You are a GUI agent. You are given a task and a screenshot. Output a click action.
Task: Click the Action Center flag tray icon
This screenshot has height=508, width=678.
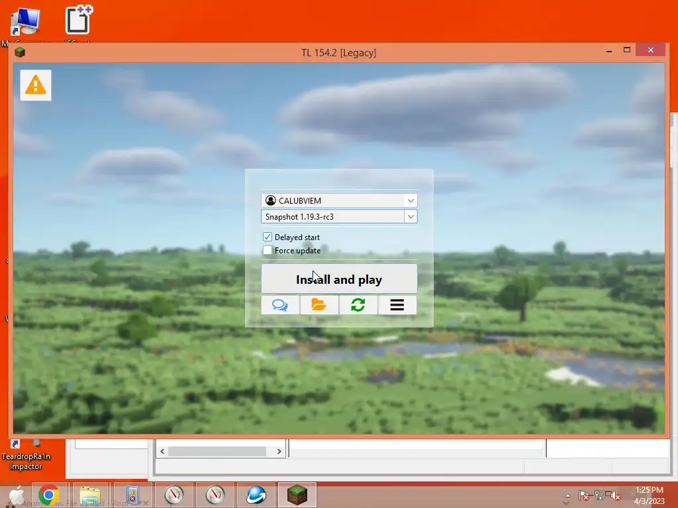584,495
